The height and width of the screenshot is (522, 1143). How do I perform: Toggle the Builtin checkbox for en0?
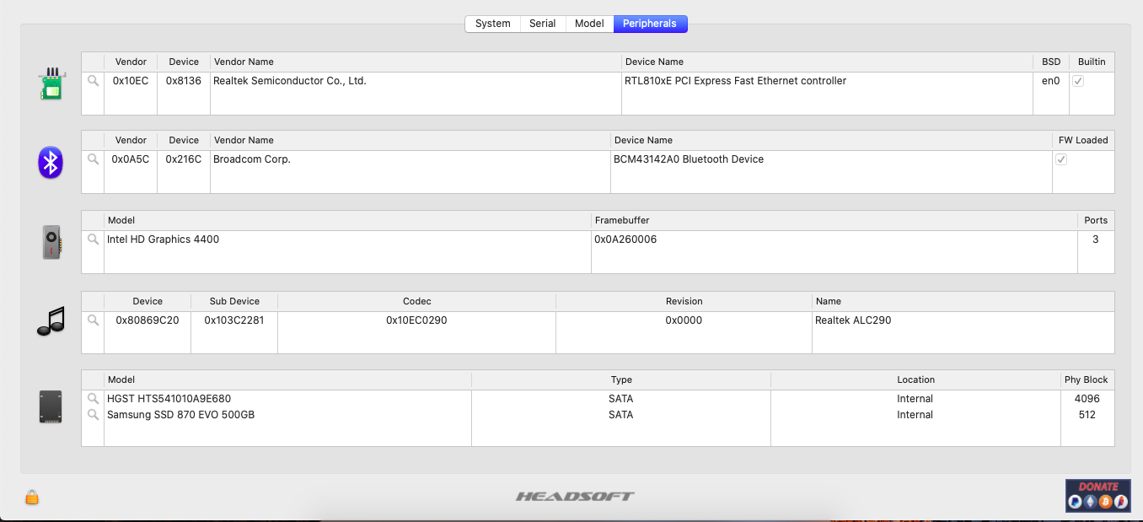pos(1078,81)
